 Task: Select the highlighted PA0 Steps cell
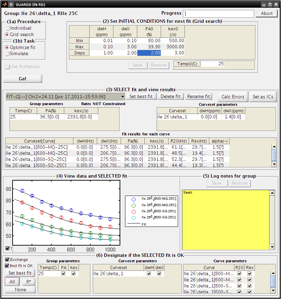pos(149,53)
